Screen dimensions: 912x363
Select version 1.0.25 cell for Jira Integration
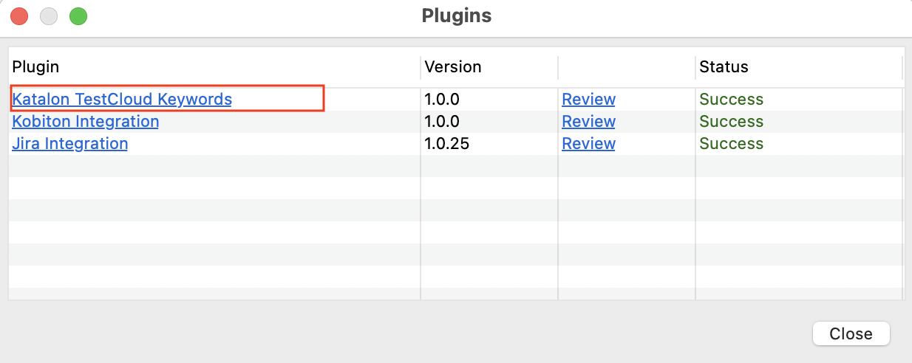click(446, 143)
